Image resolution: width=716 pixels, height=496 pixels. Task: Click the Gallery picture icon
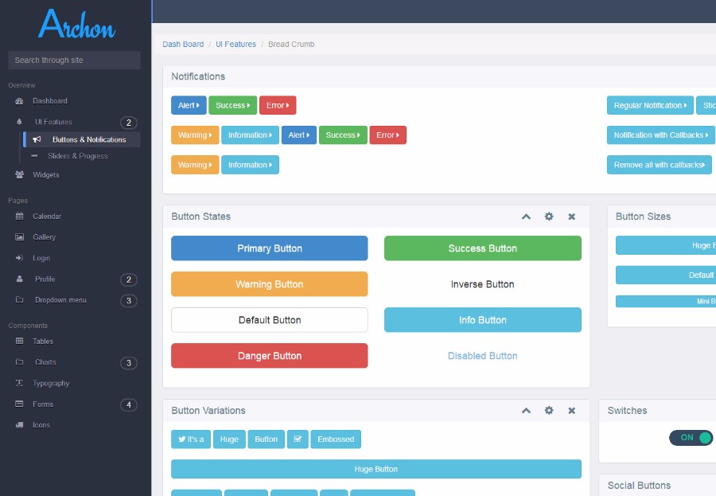click(x=19, y=236)
